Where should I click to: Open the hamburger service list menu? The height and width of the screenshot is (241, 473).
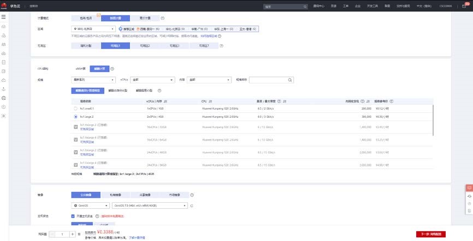(4, 17)
